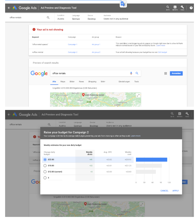The image size is (195, 218).
Task: Open the help question mark icon
Action: click(191, 8)
